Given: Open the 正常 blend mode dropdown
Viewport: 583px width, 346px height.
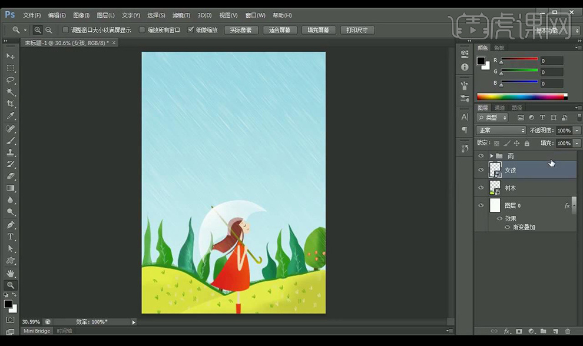Looking at the screenshot, I should tap(501, 131).
